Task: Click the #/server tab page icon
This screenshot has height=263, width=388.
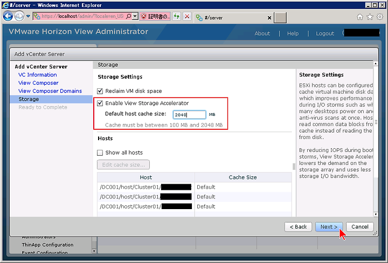Action: tap(199, 18)
